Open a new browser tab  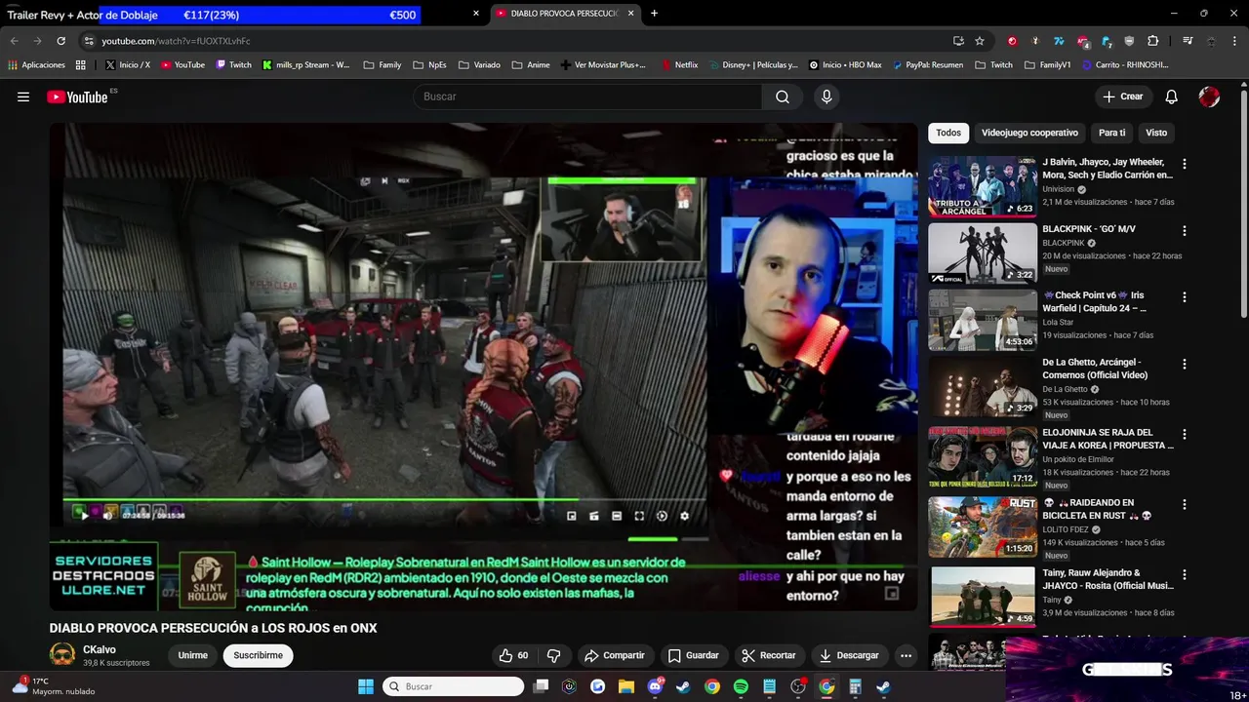point(654,14)
